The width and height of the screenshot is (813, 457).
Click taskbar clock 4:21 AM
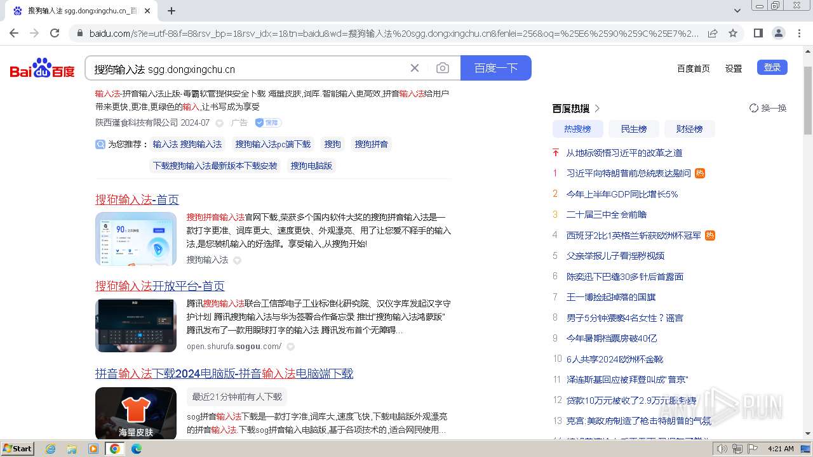781,449
